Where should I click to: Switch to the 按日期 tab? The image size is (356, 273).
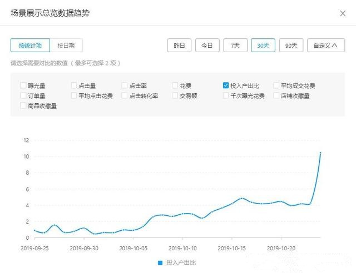click(66, 46)
